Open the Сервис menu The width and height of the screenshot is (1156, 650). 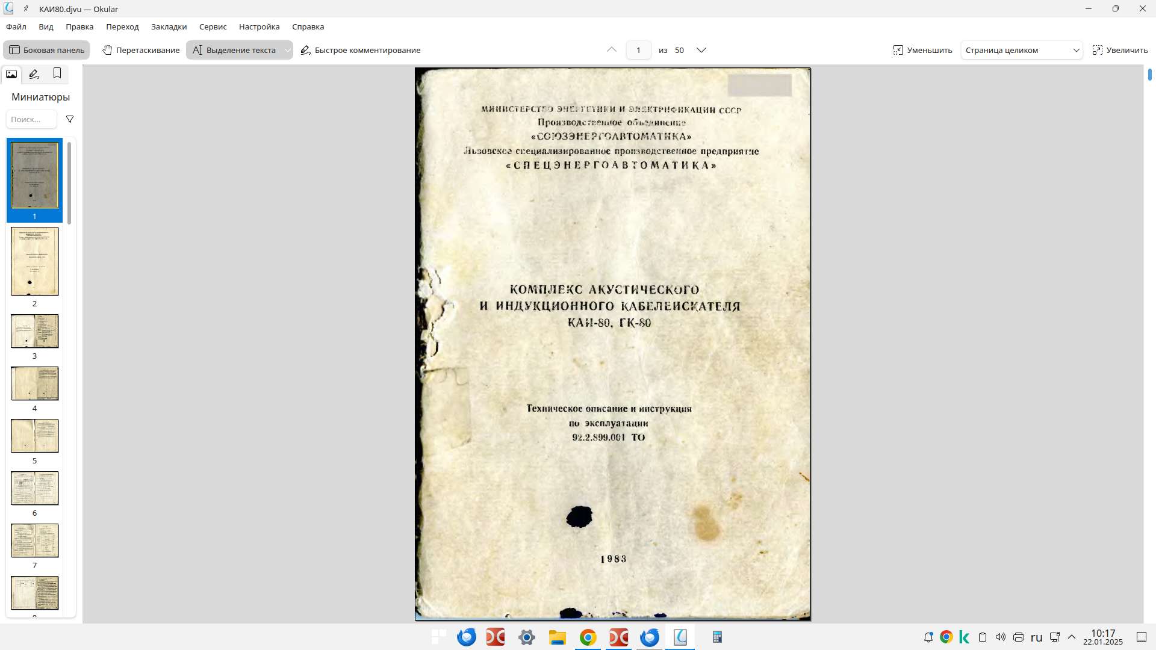point(213,26)
